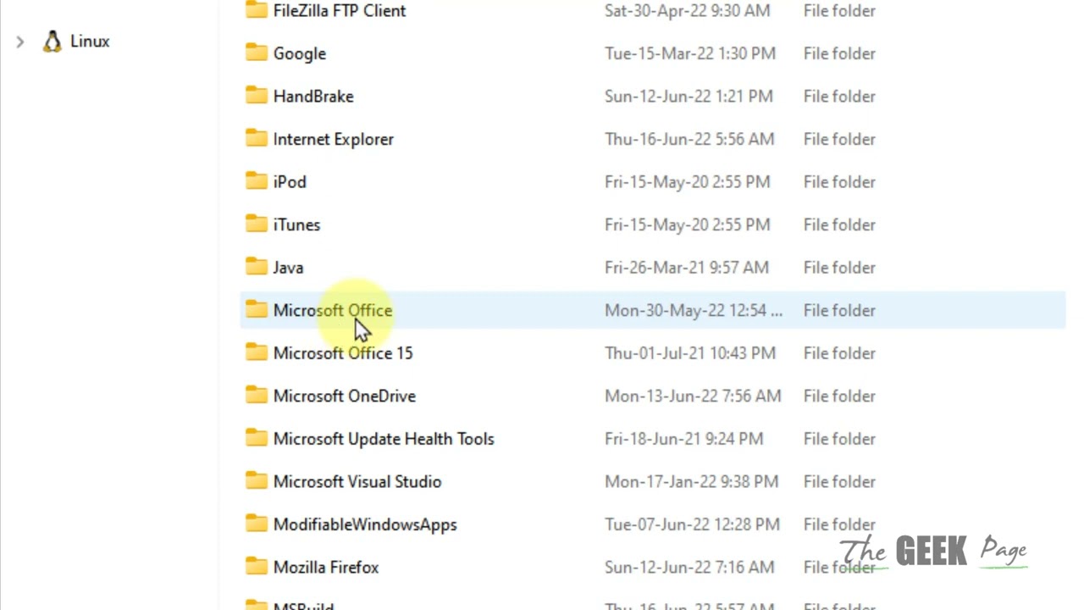Click the HandBrake folder icon

pos(257,96)
